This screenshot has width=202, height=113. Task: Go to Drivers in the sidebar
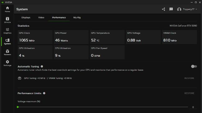pyautogui.click(x=7, y=20)
